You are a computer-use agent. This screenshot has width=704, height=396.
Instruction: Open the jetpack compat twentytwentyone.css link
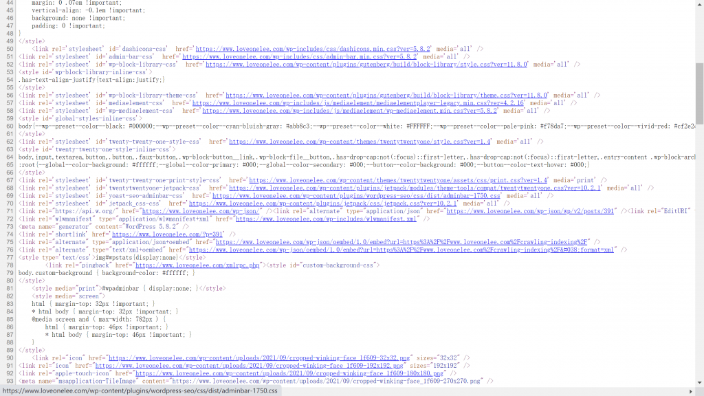(415, 188)
